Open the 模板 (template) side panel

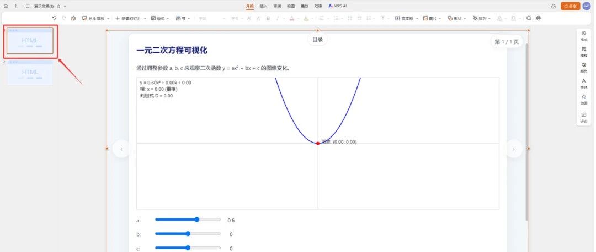pos(584,51)
